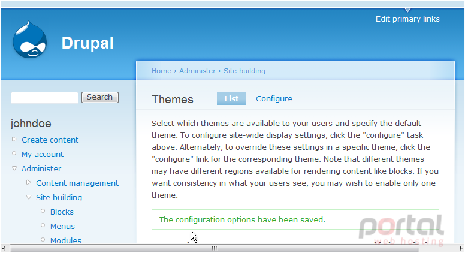This screenshot has height=253, width=465.
Task: Switch to the List tab
Action: (231, 98)
